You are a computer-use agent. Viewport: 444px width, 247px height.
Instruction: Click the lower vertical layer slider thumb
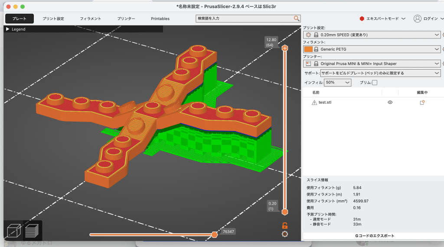[x=284, y=212]
